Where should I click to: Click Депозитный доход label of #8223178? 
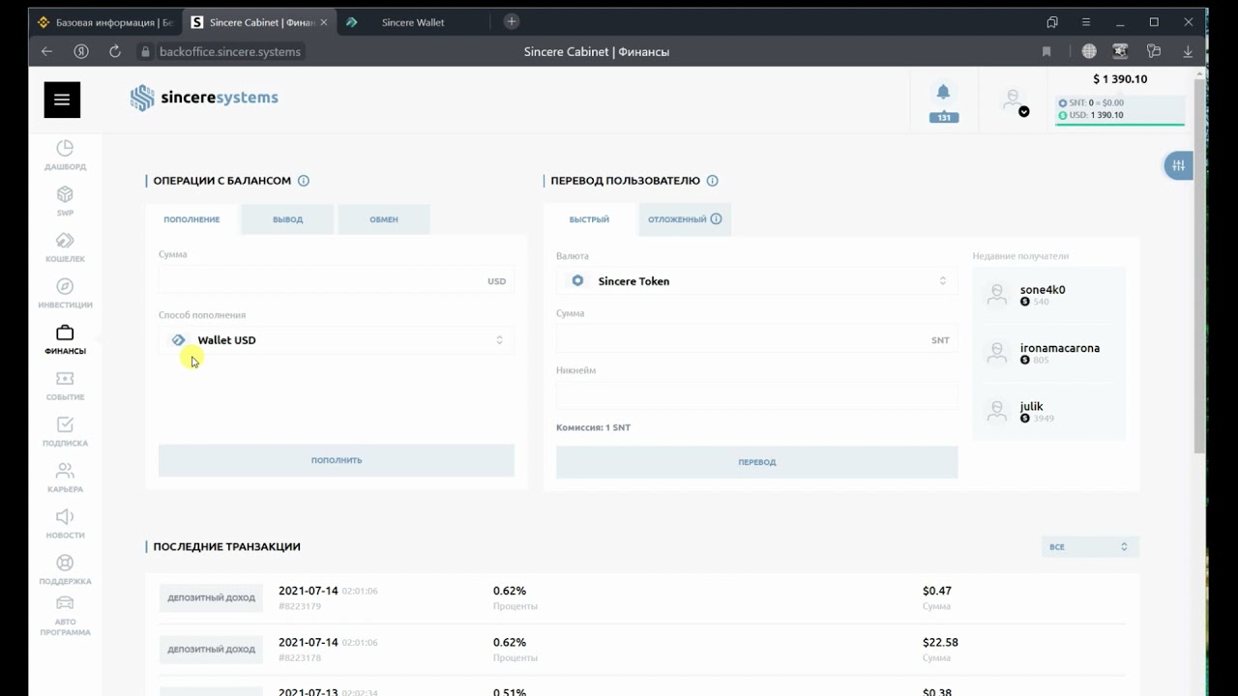click(211, 650)
